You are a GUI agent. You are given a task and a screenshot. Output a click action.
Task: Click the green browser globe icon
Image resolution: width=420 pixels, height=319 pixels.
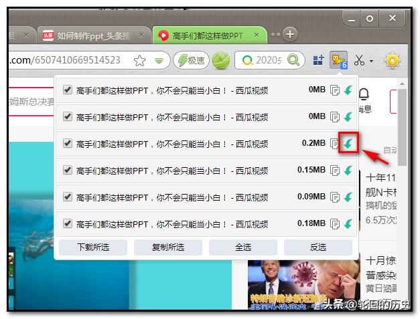(x=221, y=61)
